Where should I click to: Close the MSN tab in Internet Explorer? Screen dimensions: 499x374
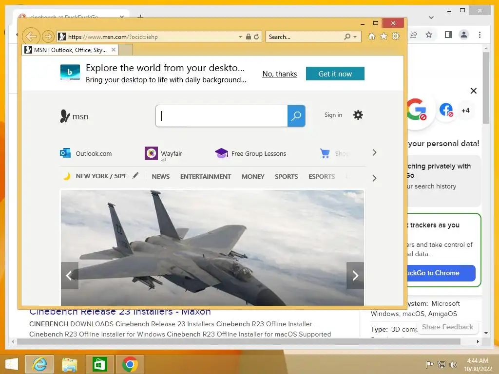113,50
